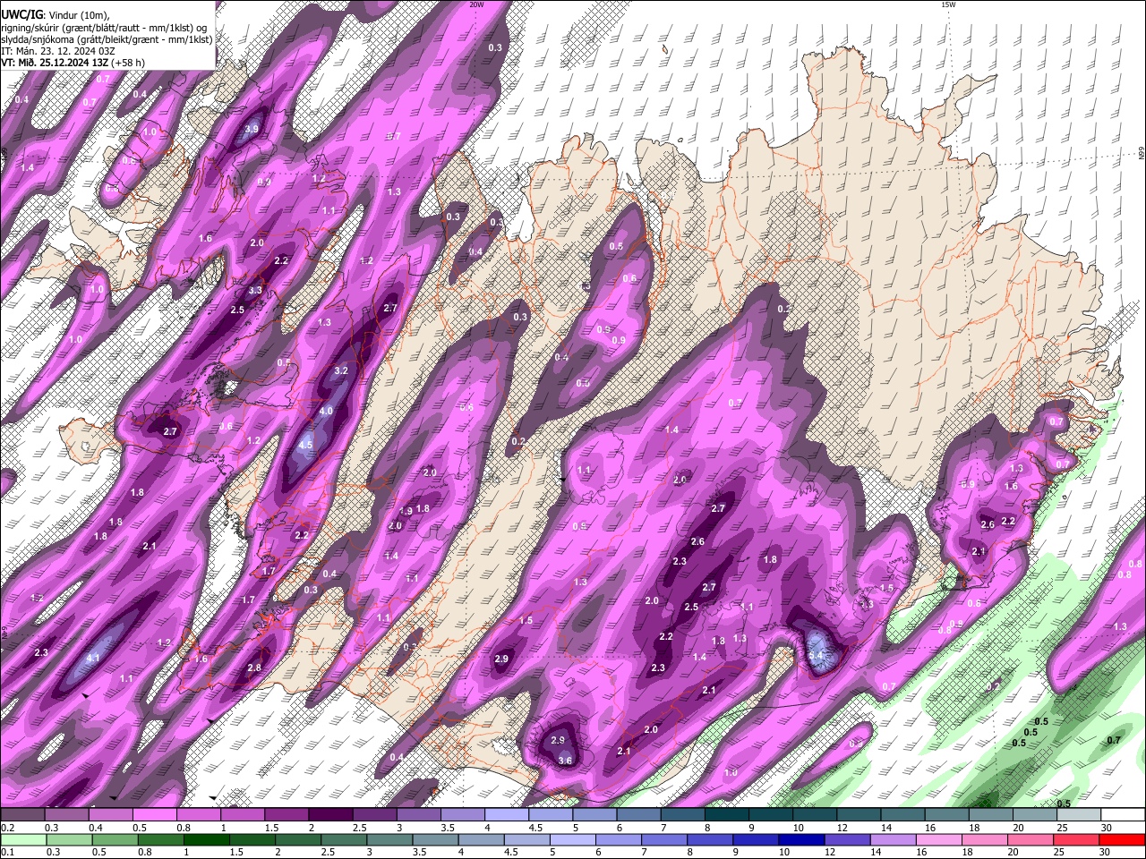Pick the darkest purple swatch at 2 in the upper legend
The height and width of the screenshot is (859, 1146).
[329, 814]
